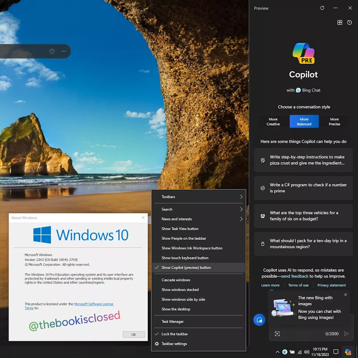Select the More Precise conversation style

(x=334, y=121)
